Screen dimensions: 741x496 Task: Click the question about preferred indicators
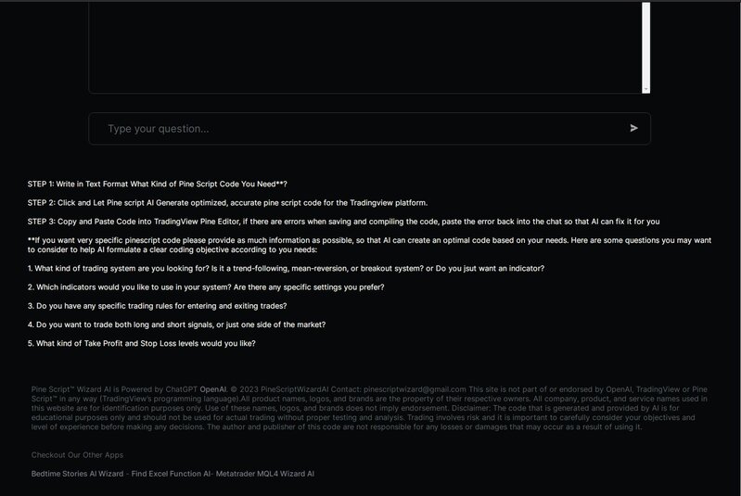[206, 287]
